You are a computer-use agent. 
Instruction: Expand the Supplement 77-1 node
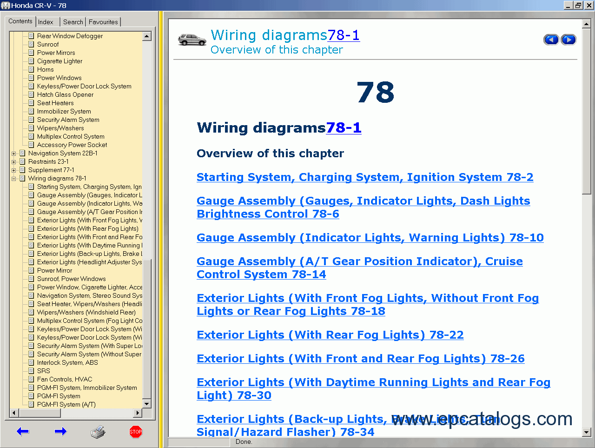[14, 170]
